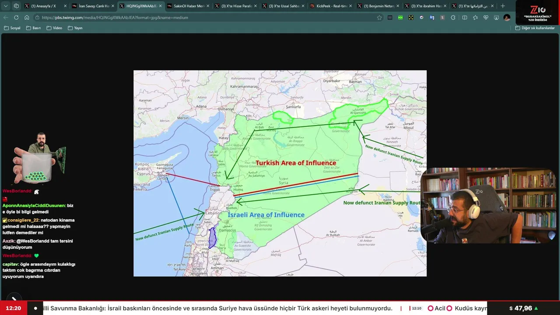Add page to favorites star icon
Viewport: 560px width, 315px height.
[x=379, y=17]
